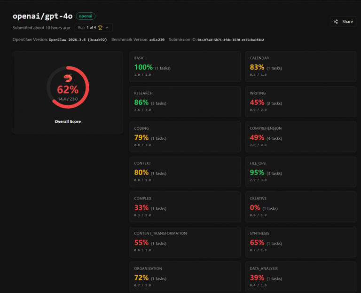This screenshot has width=361, height=293.
Task: Click the CODING 79% score
Action: [x=141, y=137]
